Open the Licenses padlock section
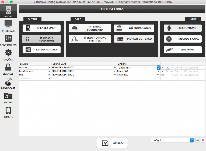Image resolution: width=206 pixels, height=151 pixels. pyautogui.click(x=8, y=69)
